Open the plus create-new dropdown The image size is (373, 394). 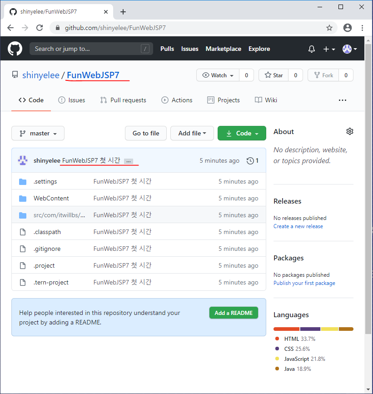point(329,49)
